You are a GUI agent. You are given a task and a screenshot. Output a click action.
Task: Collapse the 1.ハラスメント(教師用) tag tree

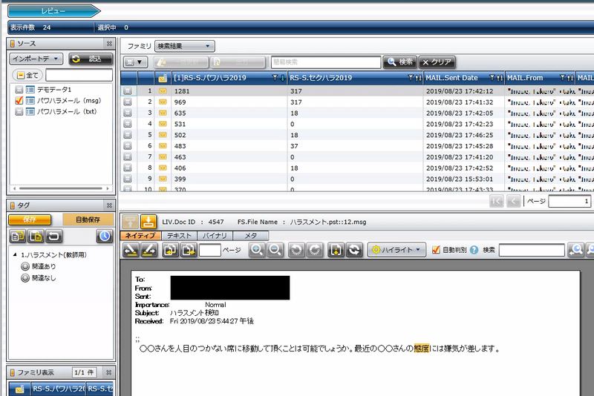(15, 255)
